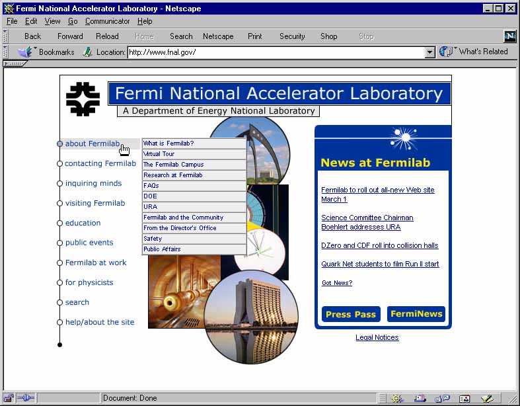Open 'contacting Fermilab' nav link
520x406 pixels.
100,163
